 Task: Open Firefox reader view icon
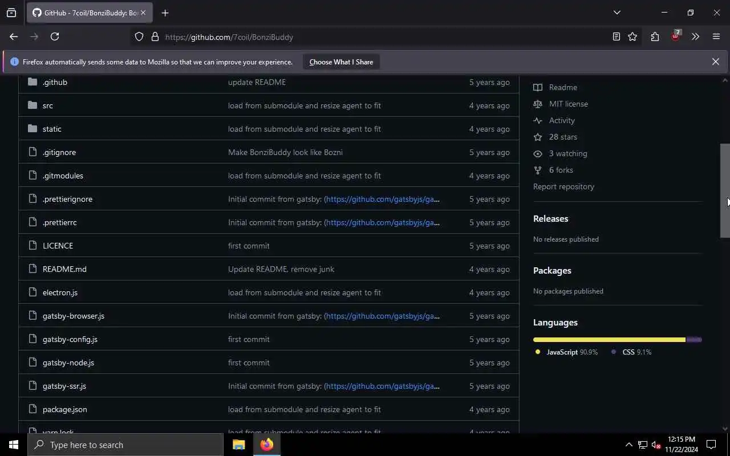pos(617,36)
